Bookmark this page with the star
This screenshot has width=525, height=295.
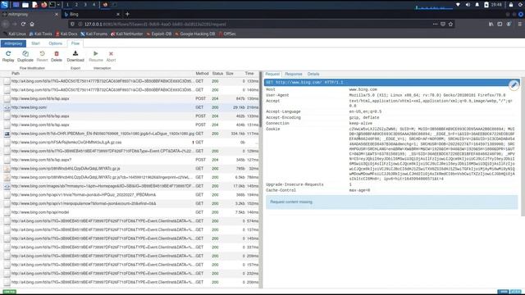click(x=450, y=24)
